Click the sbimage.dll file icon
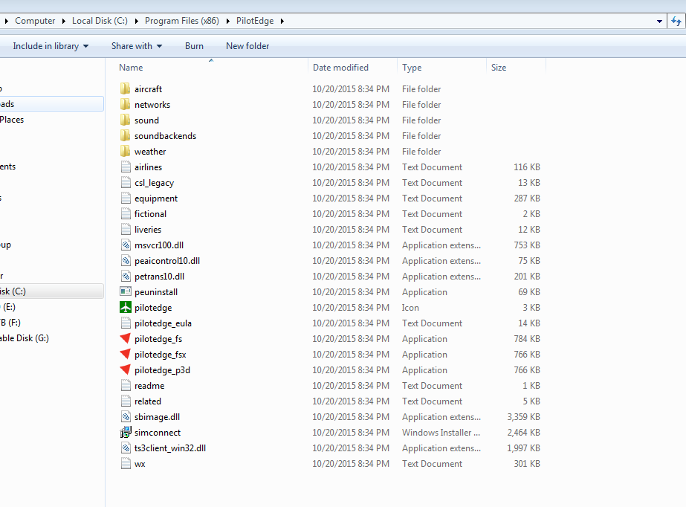686x507 pixels. click(126, 417)
